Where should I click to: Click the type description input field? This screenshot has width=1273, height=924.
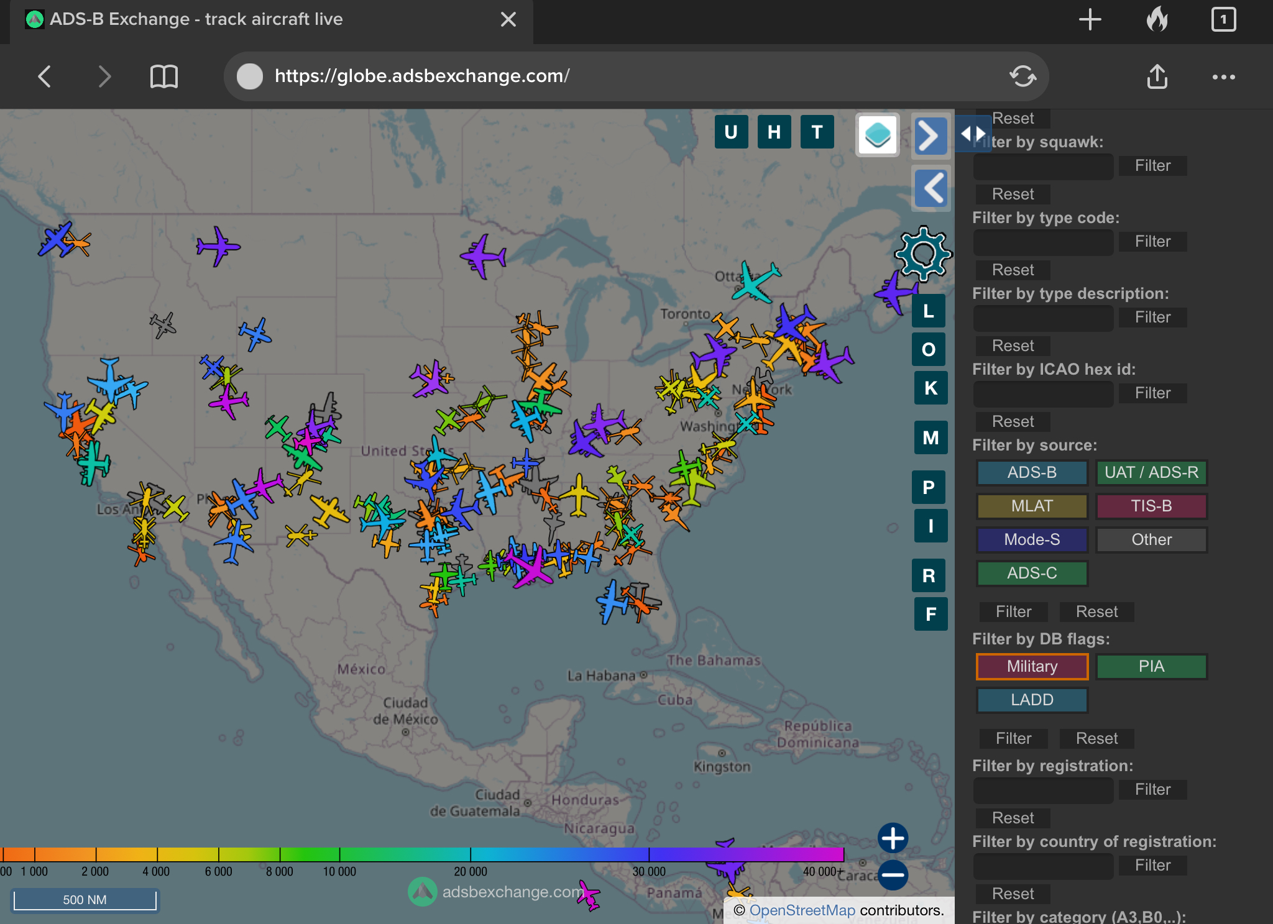(x=1043, y=318)
